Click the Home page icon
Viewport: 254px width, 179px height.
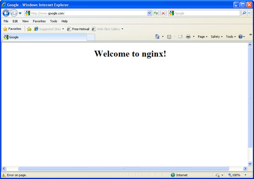[157, 36]
